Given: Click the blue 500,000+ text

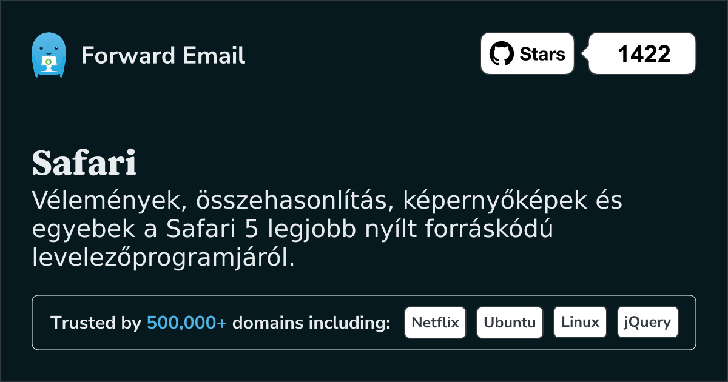Looking at the screenshot, I should (x=187, y=323).
